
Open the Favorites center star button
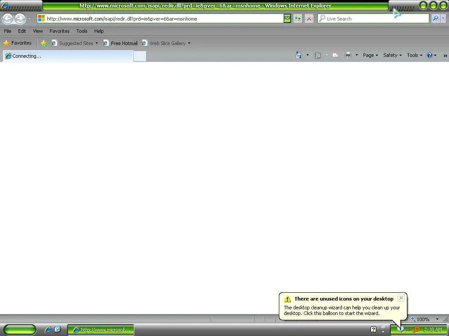[x=18, y=43]
